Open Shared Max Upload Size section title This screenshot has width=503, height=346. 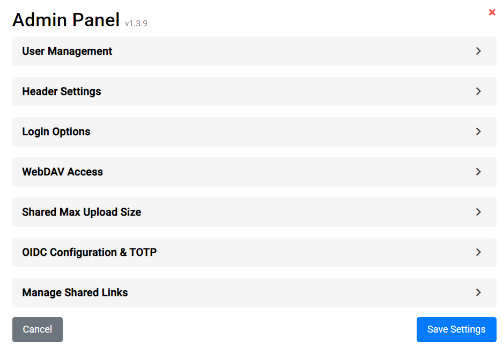click(82, 212)
